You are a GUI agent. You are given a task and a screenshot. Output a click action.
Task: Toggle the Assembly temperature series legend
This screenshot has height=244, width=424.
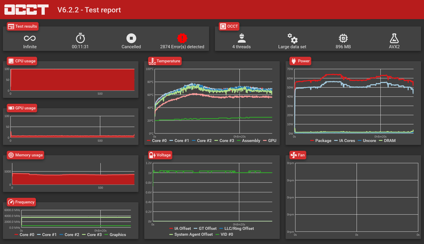point(248,141)
